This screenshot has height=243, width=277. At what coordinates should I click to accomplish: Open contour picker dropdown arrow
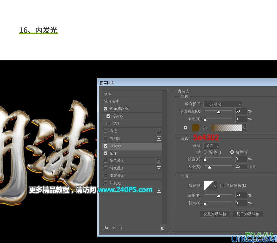[215, 186]
